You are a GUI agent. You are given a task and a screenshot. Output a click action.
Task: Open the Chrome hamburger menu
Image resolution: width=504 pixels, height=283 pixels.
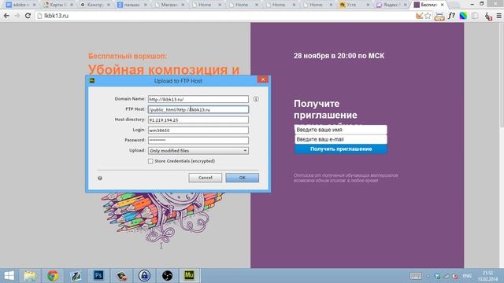pyautogui.click(x=498, y=16)
